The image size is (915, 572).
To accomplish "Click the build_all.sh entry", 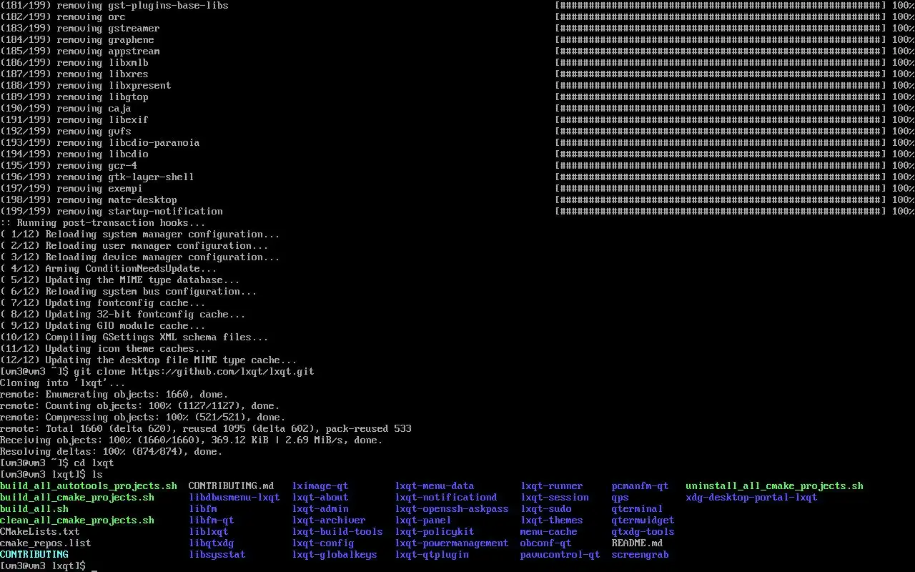I will pyautogui.click(x=34, y=509).
